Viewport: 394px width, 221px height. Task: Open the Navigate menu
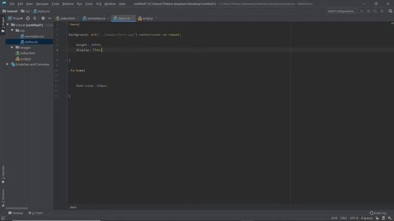tap(42, 4)
